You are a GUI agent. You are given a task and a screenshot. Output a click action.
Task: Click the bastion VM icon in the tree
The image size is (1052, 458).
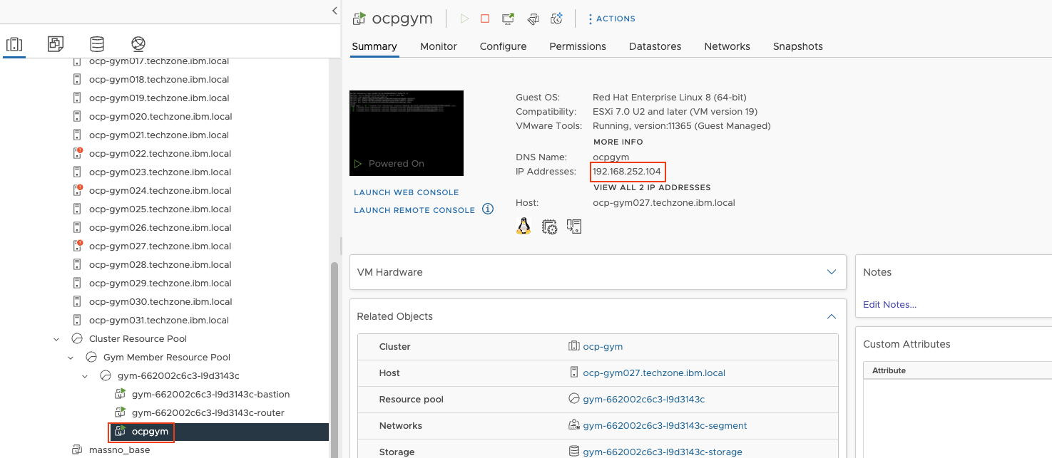[120, 394]
